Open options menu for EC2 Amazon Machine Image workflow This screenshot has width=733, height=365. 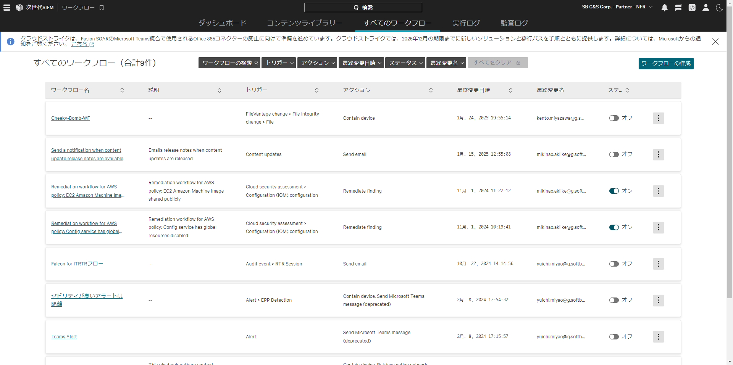point(658,191)
